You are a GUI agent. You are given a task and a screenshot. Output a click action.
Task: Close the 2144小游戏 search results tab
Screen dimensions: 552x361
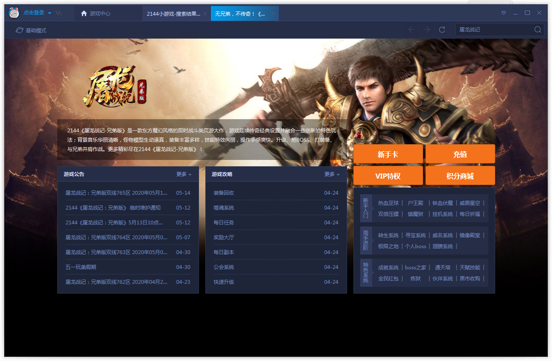point(205,14)
